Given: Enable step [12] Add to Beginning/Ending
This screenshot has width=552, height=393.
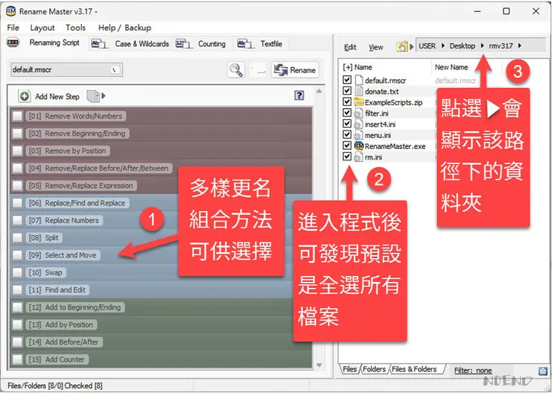Looking at the screenshot, I should 17,307.
